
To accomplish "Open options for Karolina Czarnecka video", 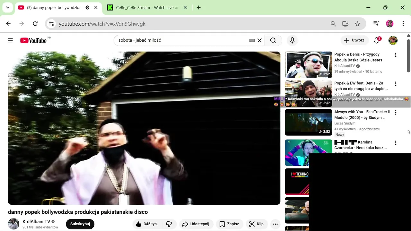I will (x=396, y=143).
